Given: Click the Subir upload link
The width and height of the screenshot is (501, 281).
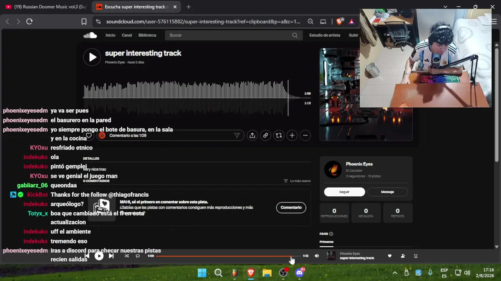Looking at the screenshot, I should [353, 35].
